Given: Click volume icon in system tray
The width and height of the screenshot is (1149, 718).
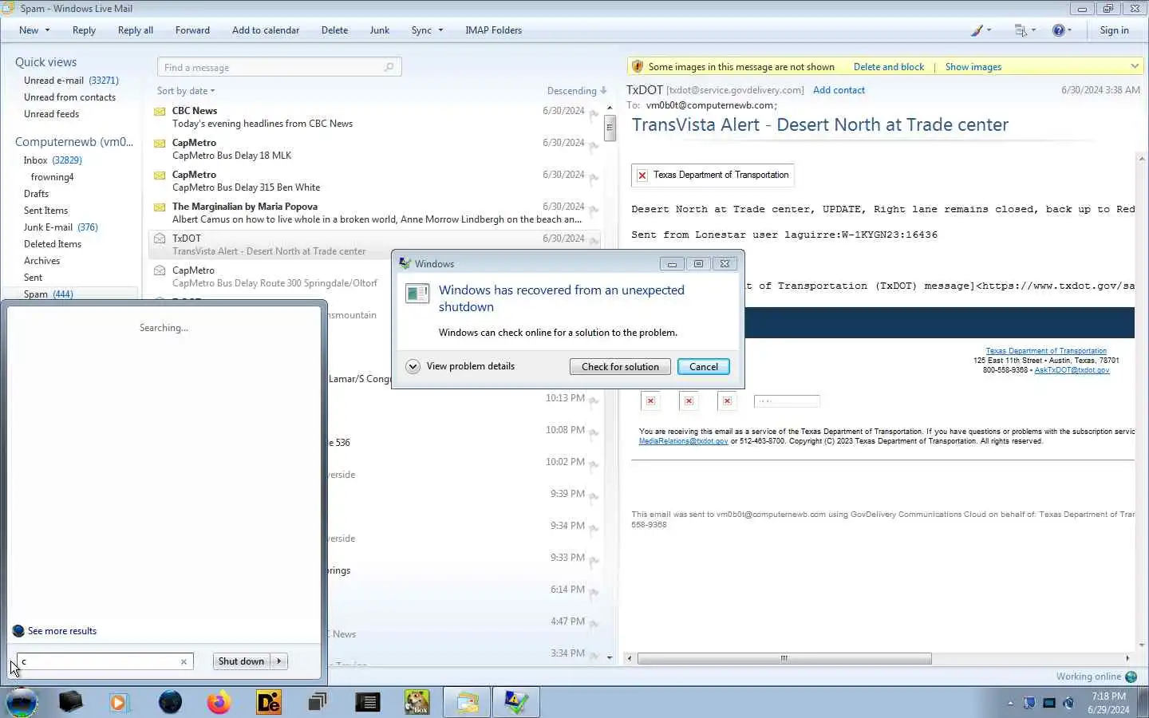Looking at the screenshot, I should 1068,703.
